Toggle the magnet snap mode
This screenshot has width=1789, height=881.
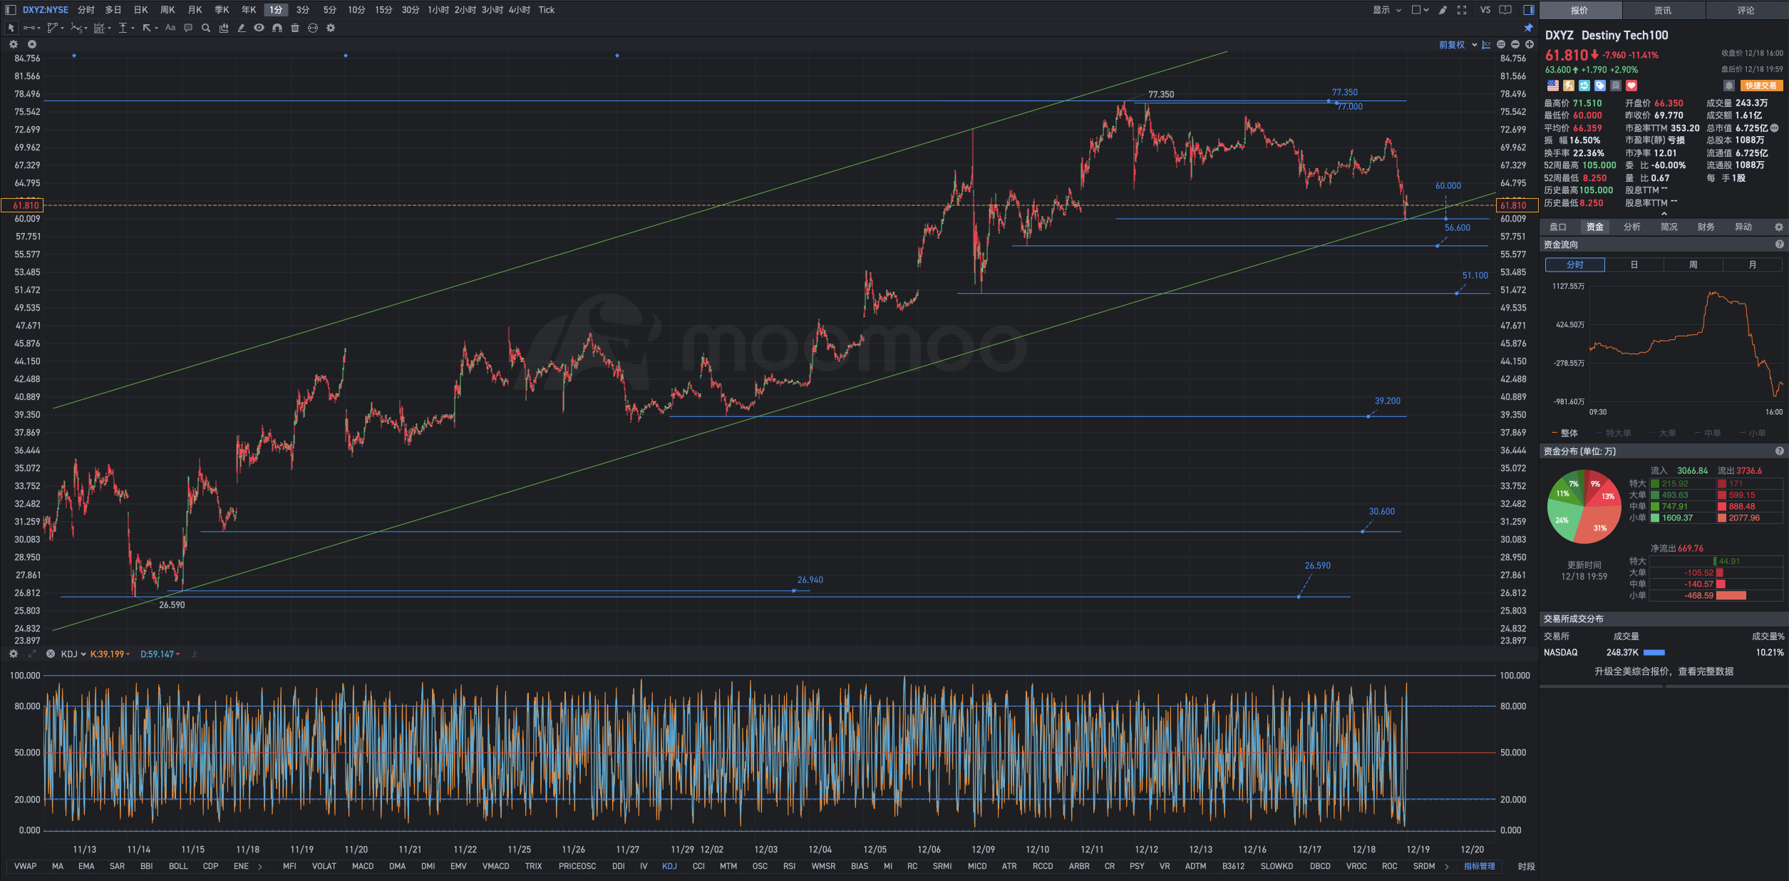click(x=277, y=28)
